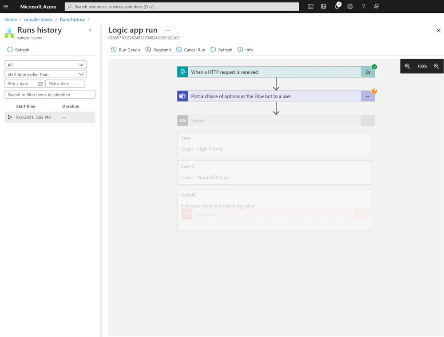Select the Default case block

tap(274, 210)
